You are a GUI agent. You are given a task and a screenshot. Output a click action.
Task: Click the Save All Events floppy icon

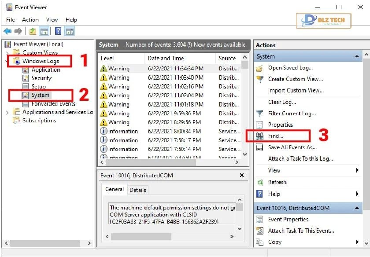(259, 147)
